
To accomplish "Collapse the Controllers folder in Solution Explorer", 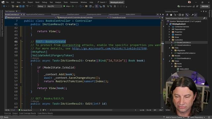I will tap(170, 40).
